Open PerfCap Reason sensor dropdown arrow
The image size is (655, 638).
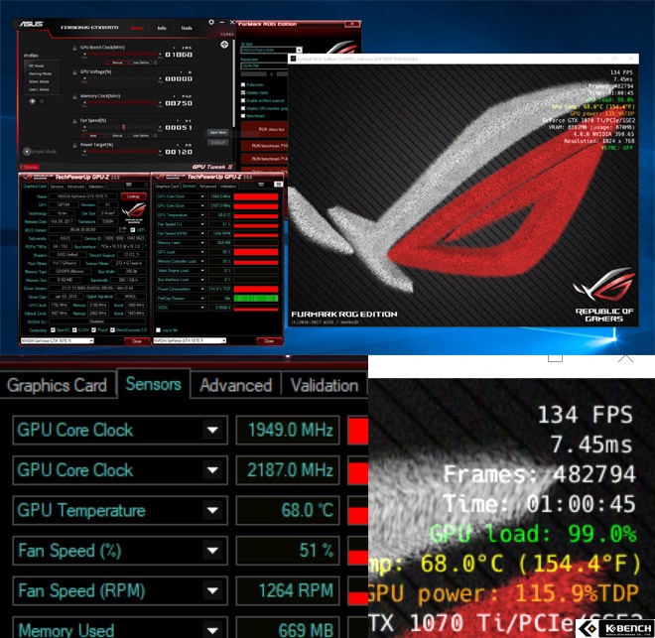[x=202, y=298]
